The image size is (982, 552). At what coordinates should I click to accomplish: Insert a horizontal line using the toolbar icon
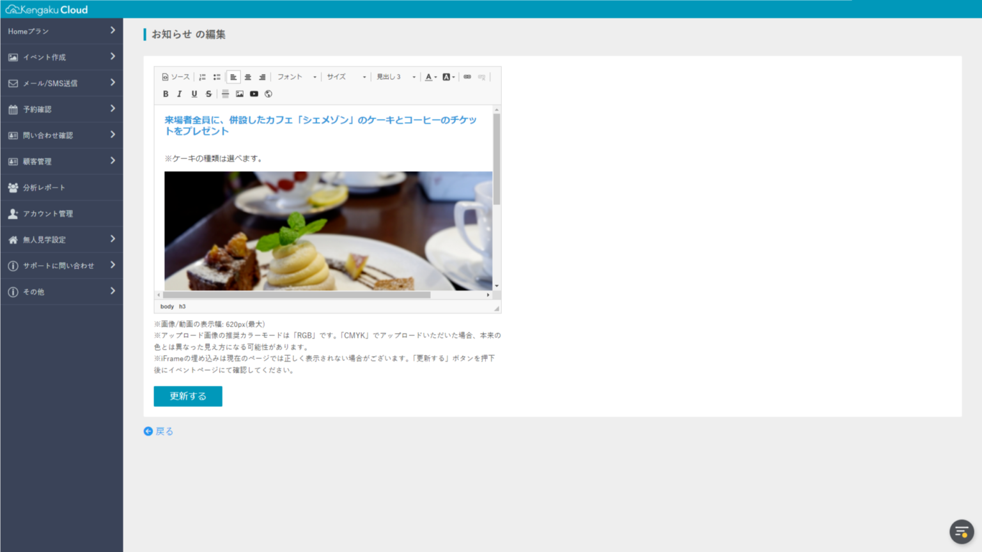click(x=225, y=94)
